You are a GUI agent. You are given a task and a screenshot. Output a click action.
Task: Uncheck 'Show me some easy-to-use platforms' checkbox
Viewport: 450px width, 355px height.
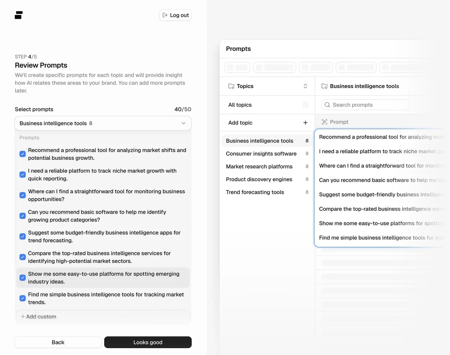pos(22,277)
